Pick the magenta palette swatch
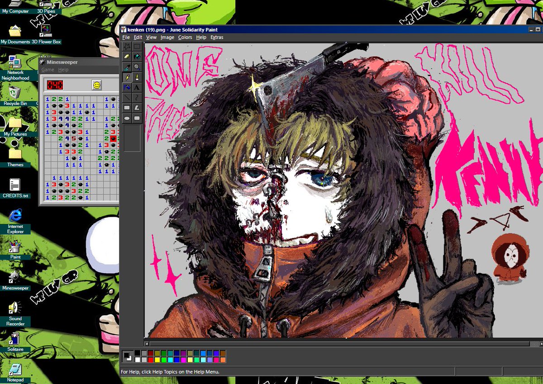This screenshot has height=384, width=543. pos(183,360)
